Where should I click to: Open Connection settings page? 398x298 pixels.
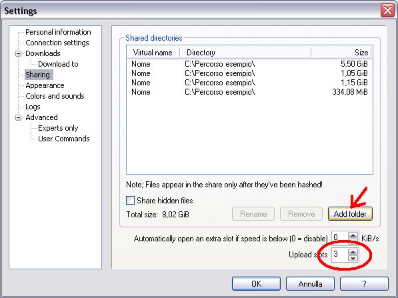point(57,43)
